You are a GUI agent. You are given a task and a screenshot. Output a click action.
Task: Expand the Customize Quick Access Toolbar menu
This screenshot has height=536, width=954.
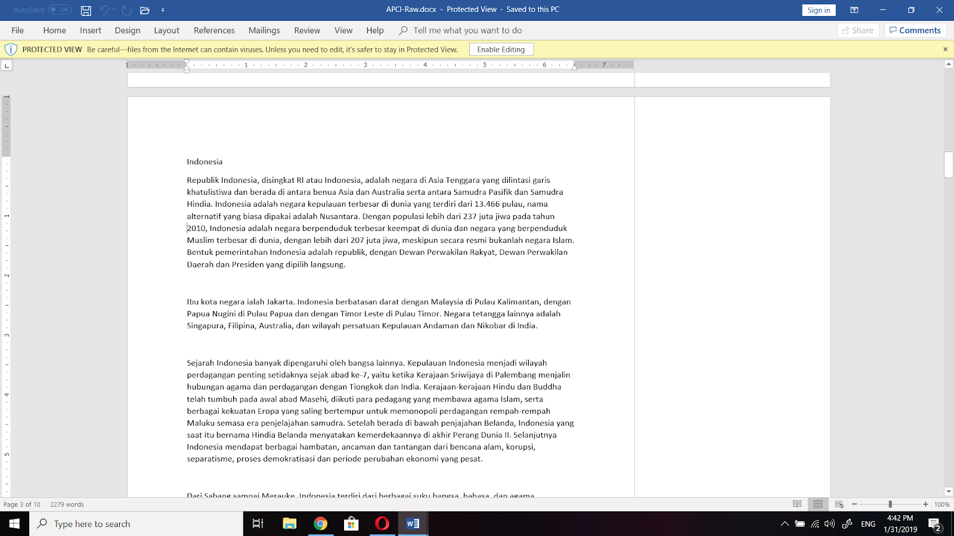point(163,10)
